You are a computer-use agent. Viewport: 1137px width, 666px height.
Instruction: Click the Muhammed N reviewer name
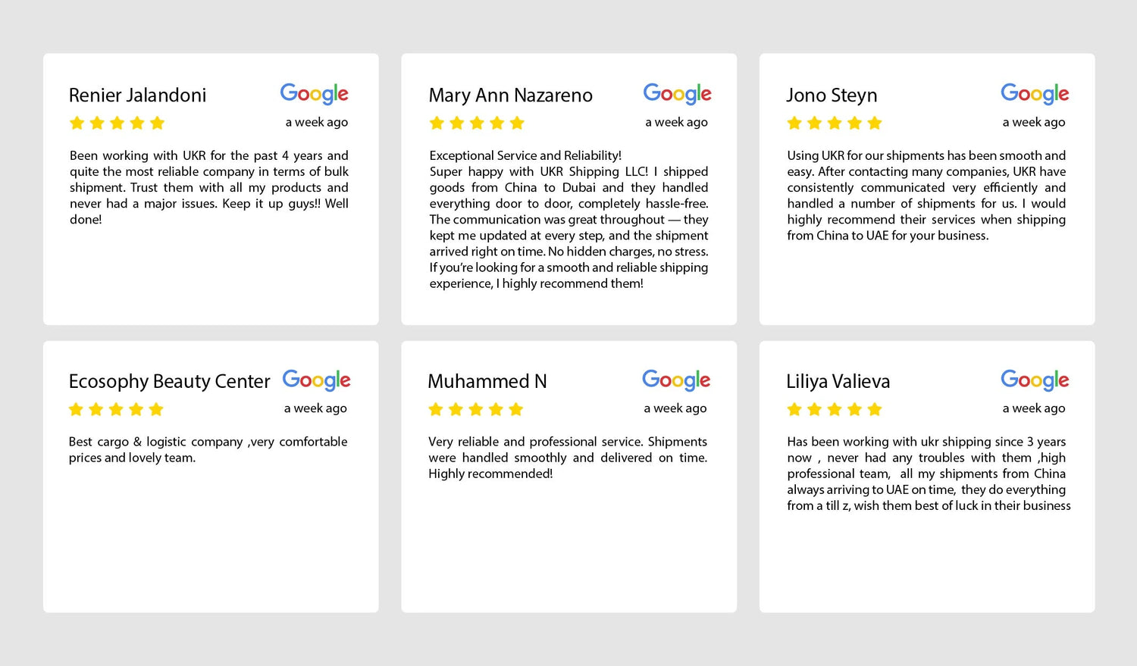pos(487,381)
